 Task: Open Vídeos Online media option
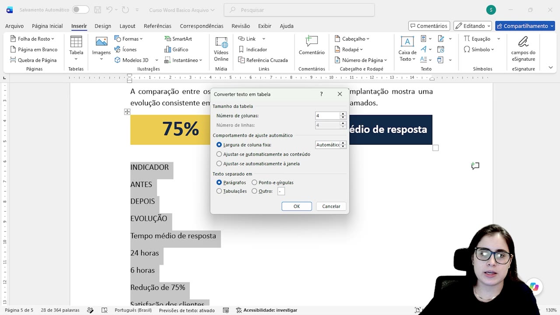221,49
